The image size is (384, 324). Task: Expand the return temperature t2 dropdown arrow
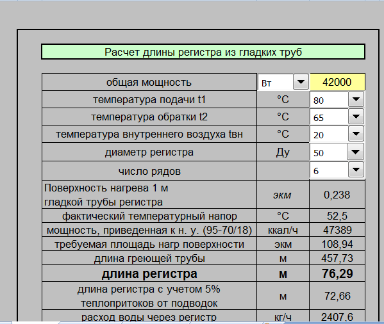click(356, 117)
